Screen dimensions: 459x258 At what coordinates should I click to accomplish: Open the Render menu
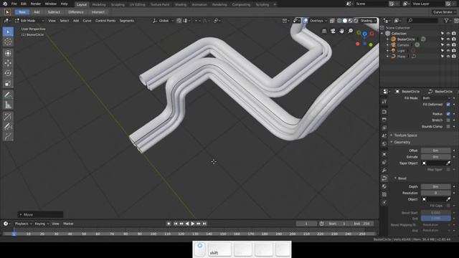36,4
